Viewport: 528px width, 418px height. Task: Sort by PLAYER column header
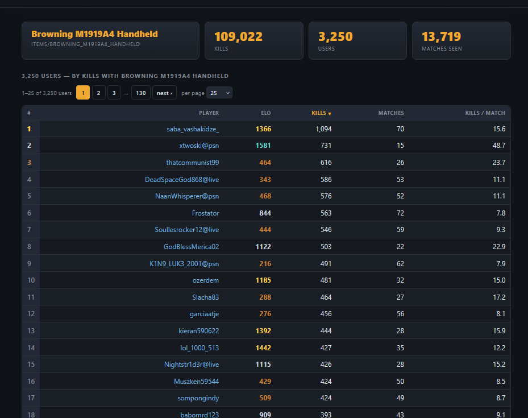coord(209,113)
